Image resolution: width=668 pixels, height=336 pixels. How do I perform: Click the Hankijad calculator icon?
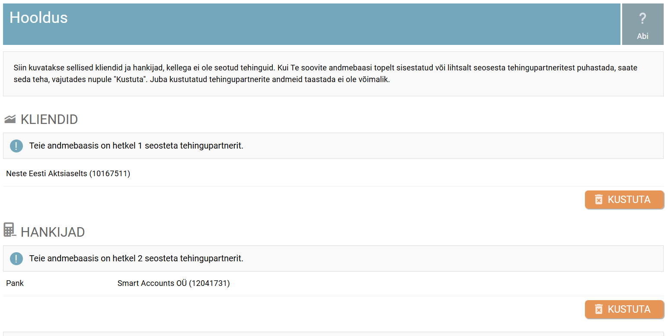click(x=10, y=230)
